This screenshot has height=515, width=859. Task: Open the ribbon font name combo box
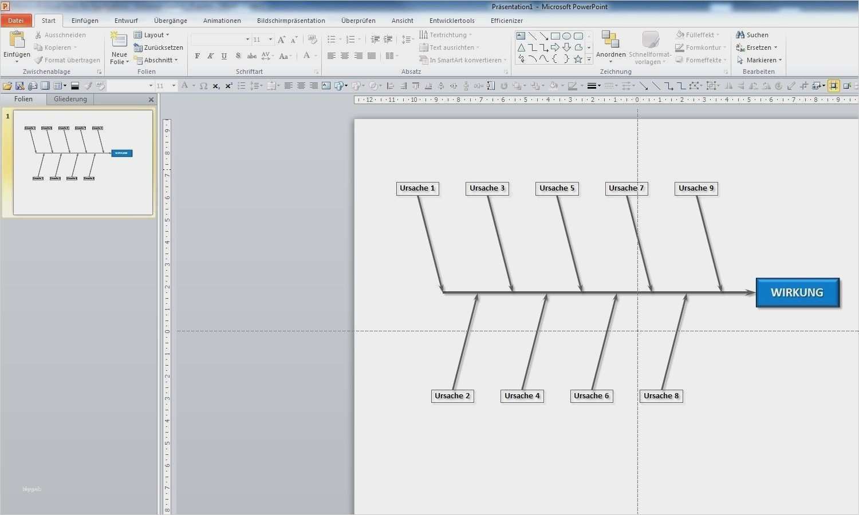tap(221, 39)
